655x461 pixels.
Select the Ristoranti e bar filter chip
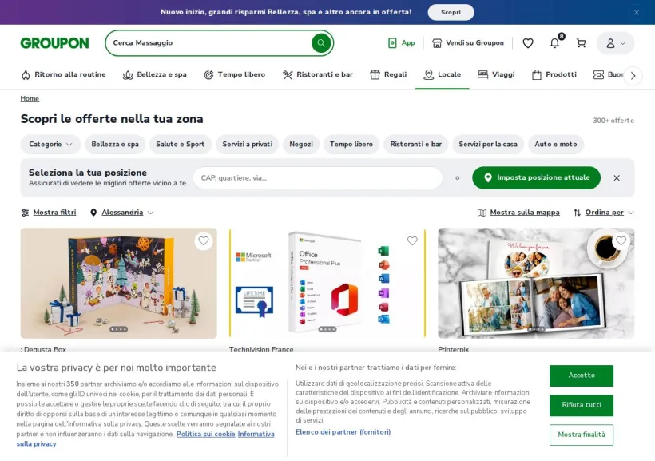pyautogui.click(x=415, y=144)
